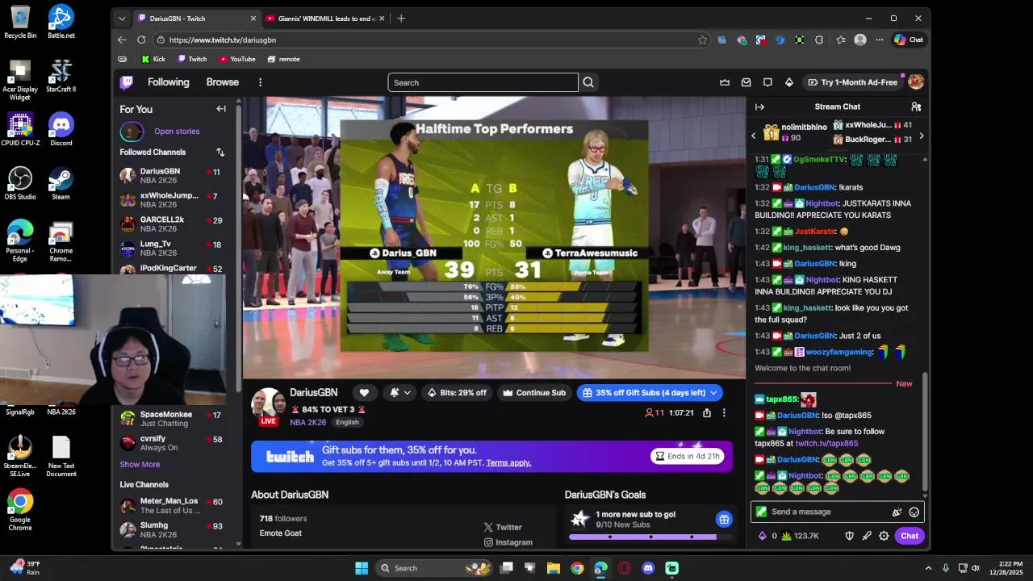Open Kick bookmark in favorites bar
The height and width of the screenshot is (581, 1033).
(x=153, y=59)
